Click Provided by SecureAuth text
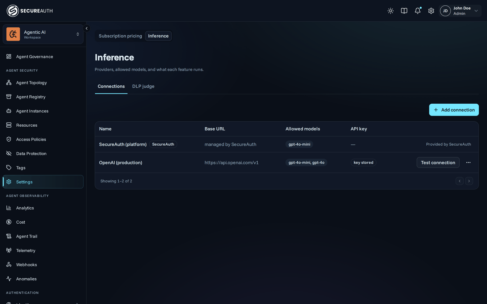 (x=448, y=144)
